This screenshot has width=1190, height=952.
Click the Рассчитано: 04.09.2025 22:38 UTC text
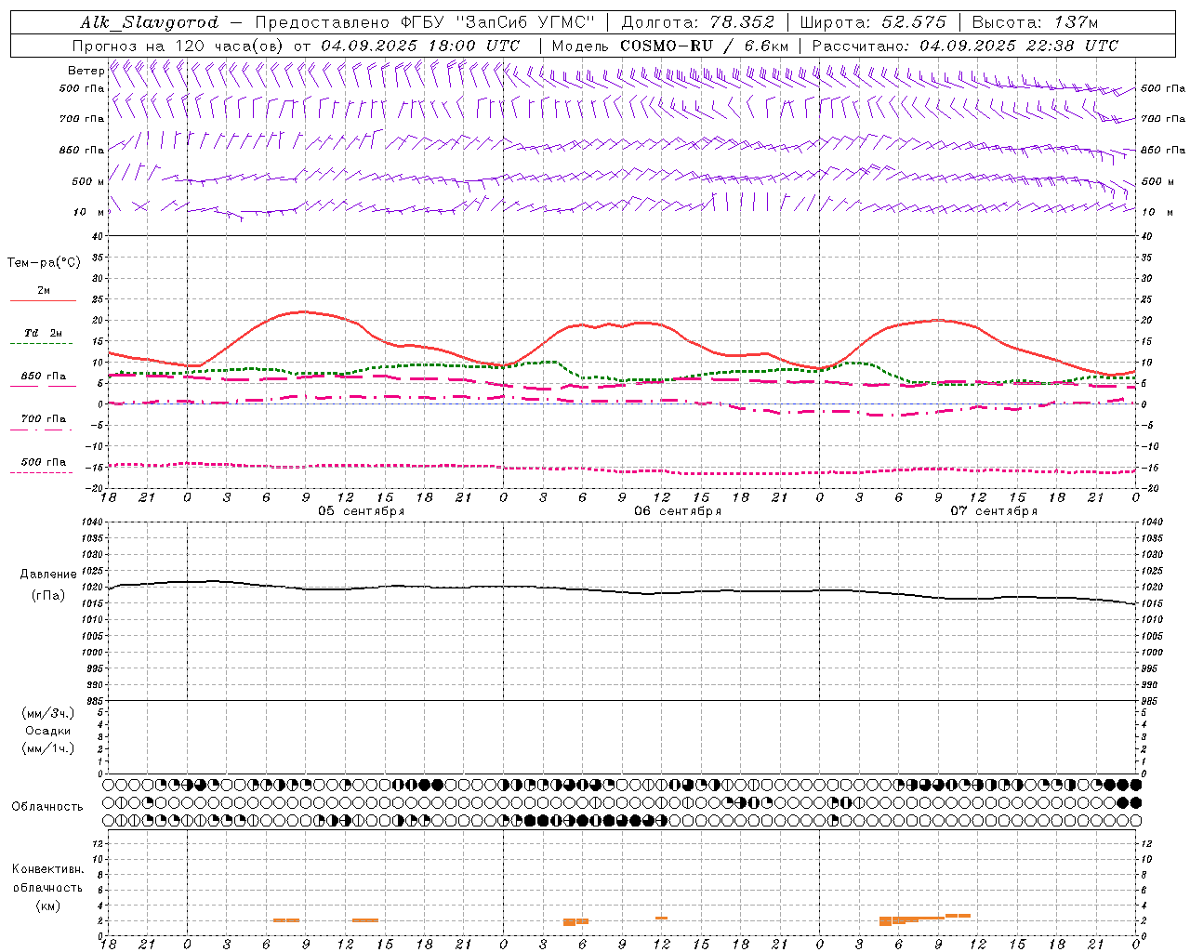click(x=964, y=46)
